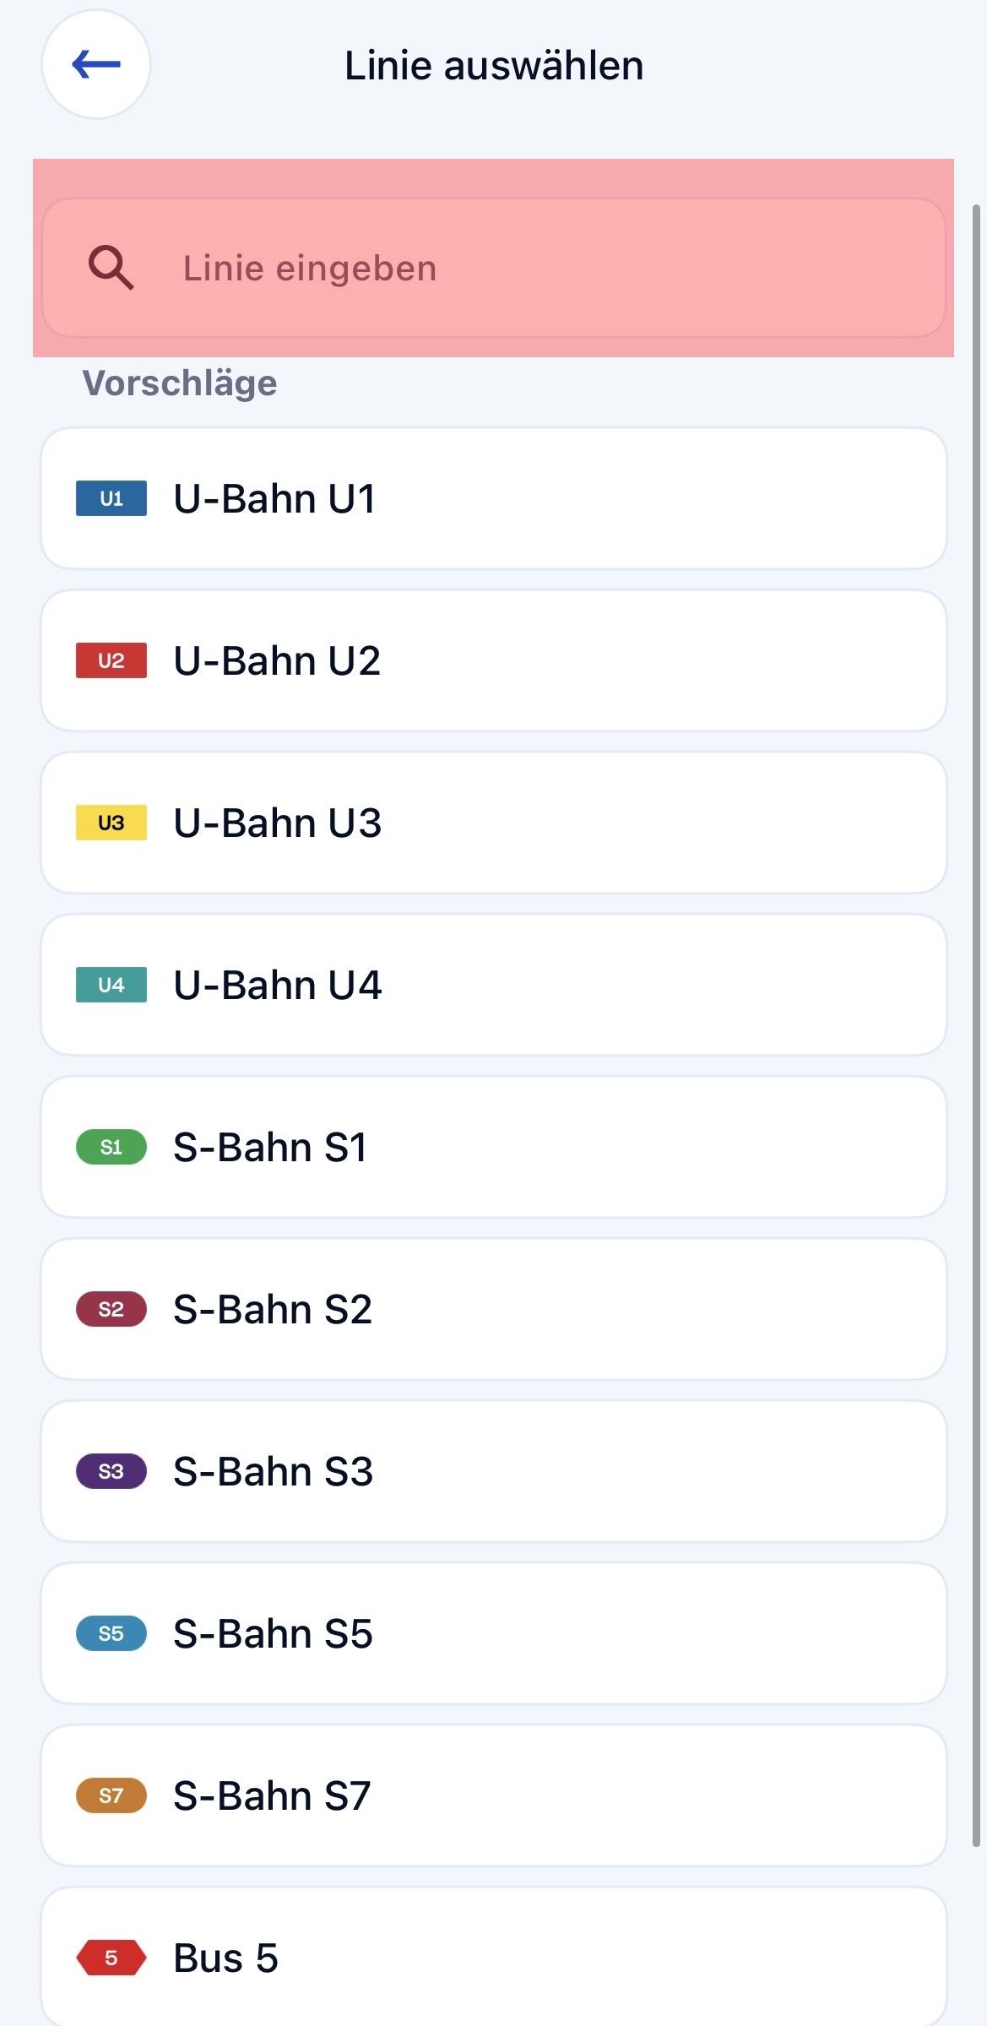The height and width of the screenshot is (2026, 987).
Task: Tap the purple S3 line badge
Action: coord(111,1471)
